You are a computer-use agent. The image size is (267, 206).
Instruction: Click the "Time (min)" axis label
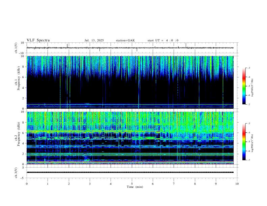pos(135,187)
